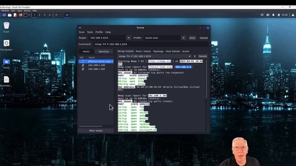Click the lock screen padlock icon
Screen dimensions: 296x166
(x=293, y=15)
